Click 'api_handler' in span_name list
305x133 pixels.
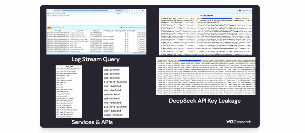61,78
